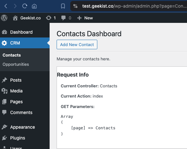Open site settings icon in address bar
Screen dimensions: 187x149
pyautogui.click(x=75, y=6)
